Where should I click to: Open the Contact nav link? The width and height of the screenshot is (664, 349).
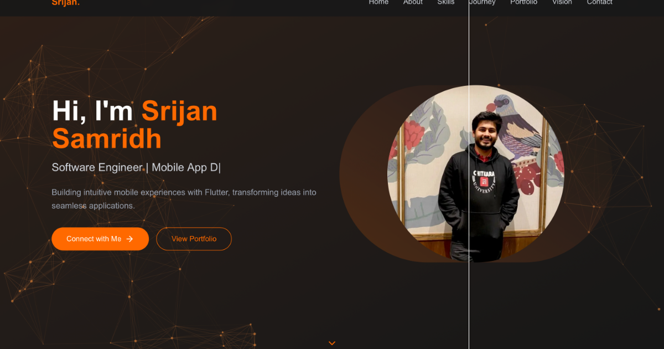[599, 3]
